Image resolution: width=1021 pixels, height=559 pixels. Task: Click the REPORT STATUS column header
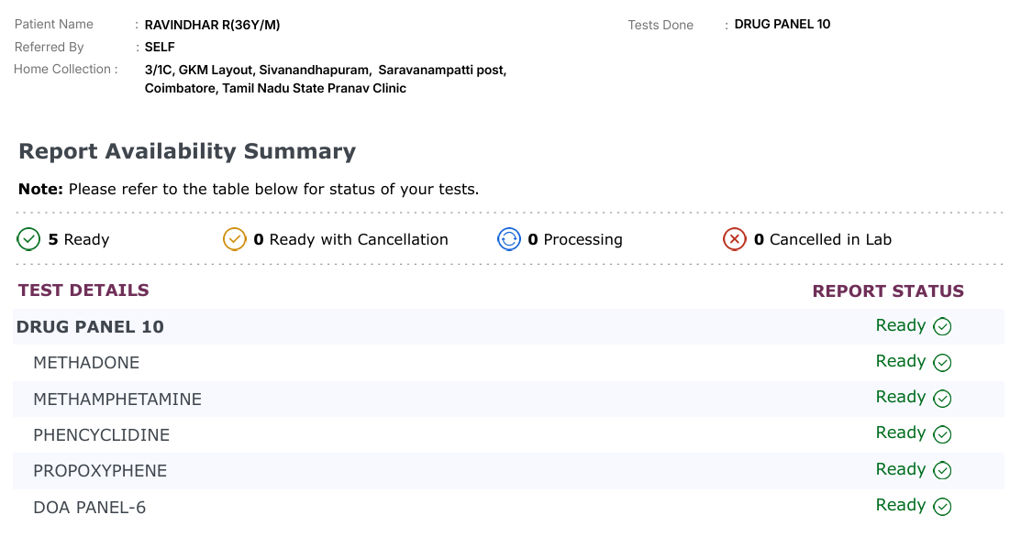pyautogui.click(x=888, y=291)
